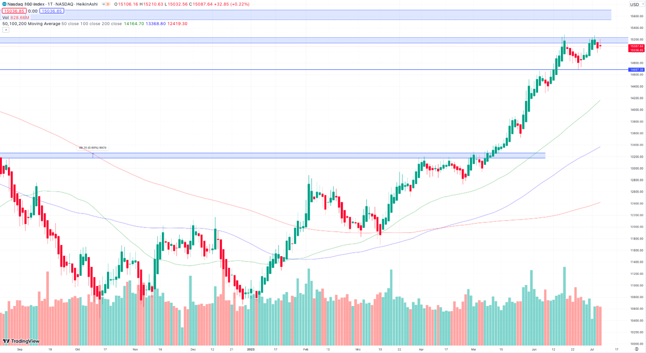Select the top blue rectangle zone near 15600
This screenshot has height=353, width=646.
[306, 15]
